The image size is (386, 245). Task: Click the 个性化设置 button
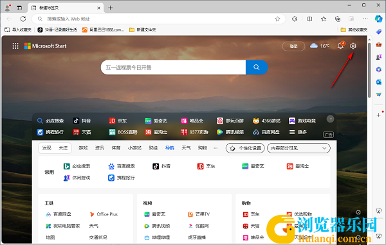coord(245,148)
